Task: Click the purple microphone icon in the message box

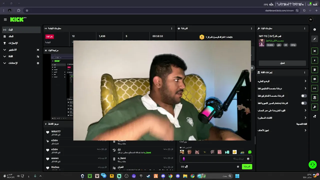Action: click(184, 159)
